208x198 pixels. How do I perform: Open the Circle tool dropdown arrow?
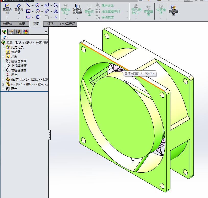click(42, 6)
